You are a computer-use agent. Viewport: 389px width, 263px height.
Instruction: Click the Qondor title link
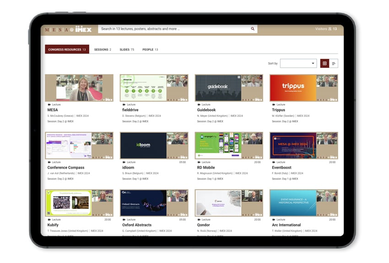coord(204,225)
